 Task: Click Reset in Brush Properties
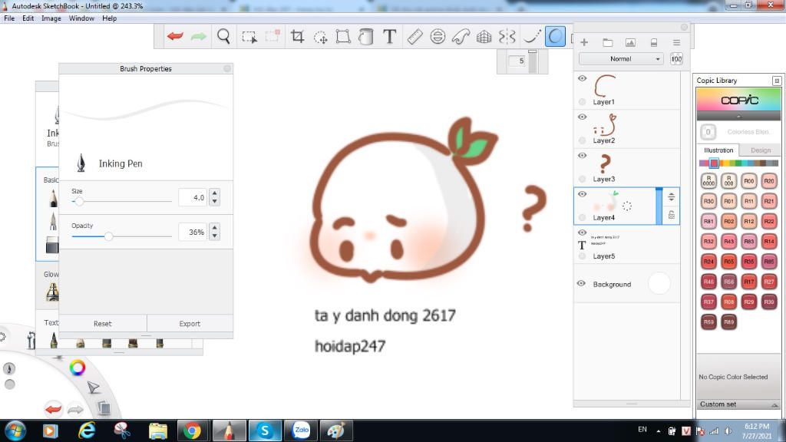click(102, 324)
